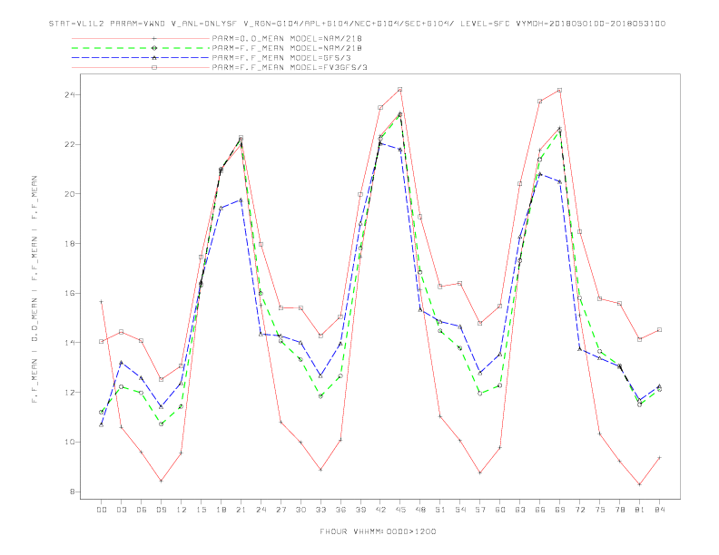This screenshot has height=555, width=719.
Task: Click x-axis tick label 15
Action: [201, 510]
